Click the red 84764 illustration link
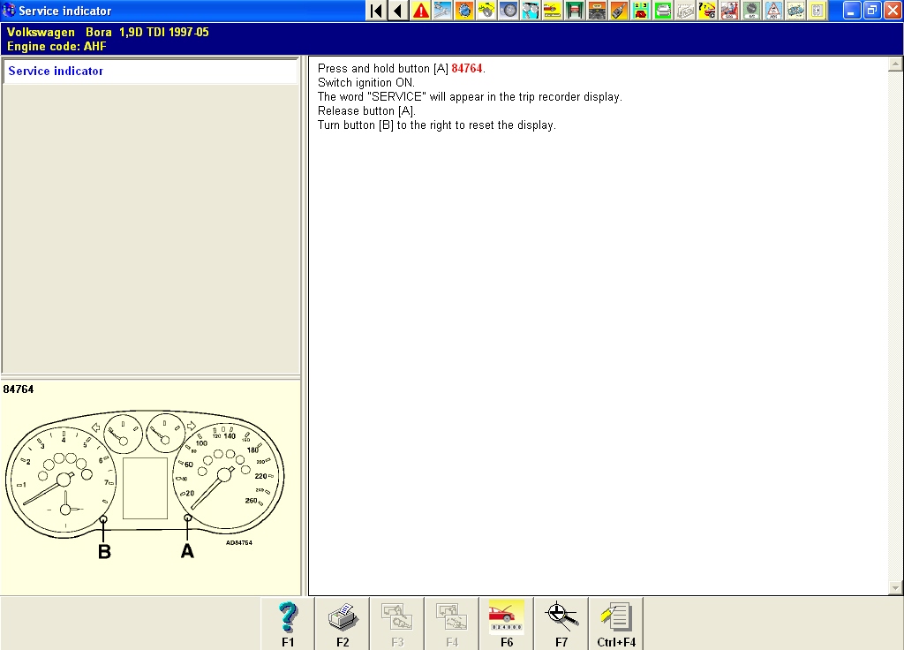Screen dimensions: 904x650 [467, 68]
